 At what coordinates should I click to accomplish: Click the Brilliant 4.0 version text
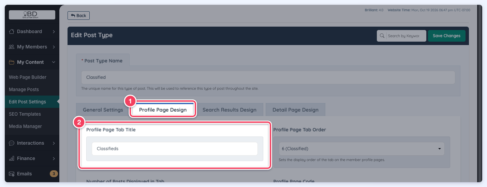pyautogui.click(x=374, y=10)
